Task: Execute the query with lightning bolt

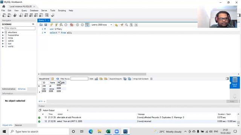Action: [x=52, y=25]
